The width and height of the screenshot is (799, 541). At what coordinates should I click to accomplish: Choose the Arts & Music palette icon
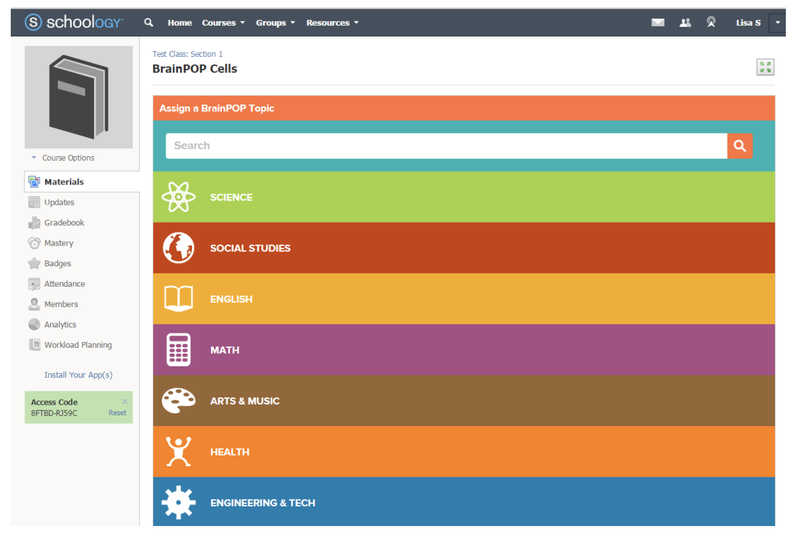tap(178, 401)
